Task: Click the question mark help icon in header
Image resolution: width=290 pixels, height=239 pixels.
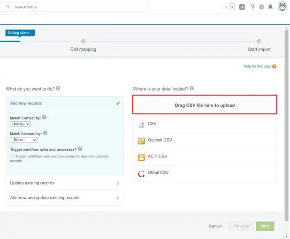Action: [x=252, y=7]
